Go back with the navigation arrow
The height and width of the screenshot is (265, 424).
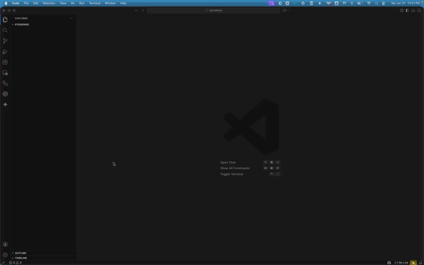136,10
